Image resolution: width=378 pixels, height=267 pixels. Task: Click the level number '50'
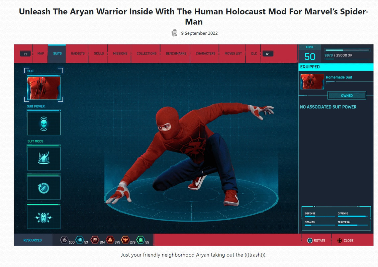coord(310,57)
